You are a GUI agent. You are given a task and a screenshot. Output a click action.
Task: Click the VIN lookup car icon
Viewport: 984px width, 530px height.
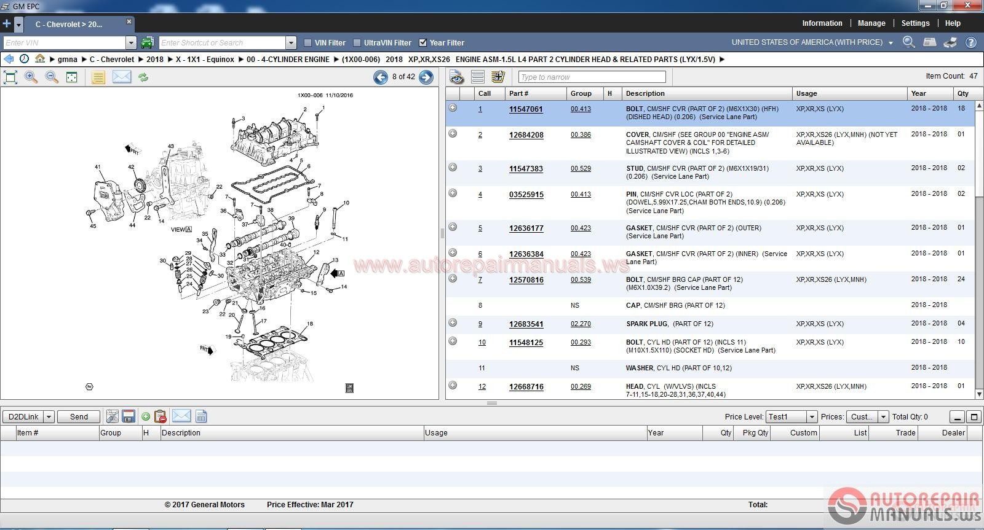(147, 42)
